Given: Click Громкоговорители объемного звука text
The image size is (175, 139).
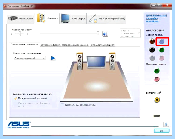Looking at the screenshot, I should point(34,104).
